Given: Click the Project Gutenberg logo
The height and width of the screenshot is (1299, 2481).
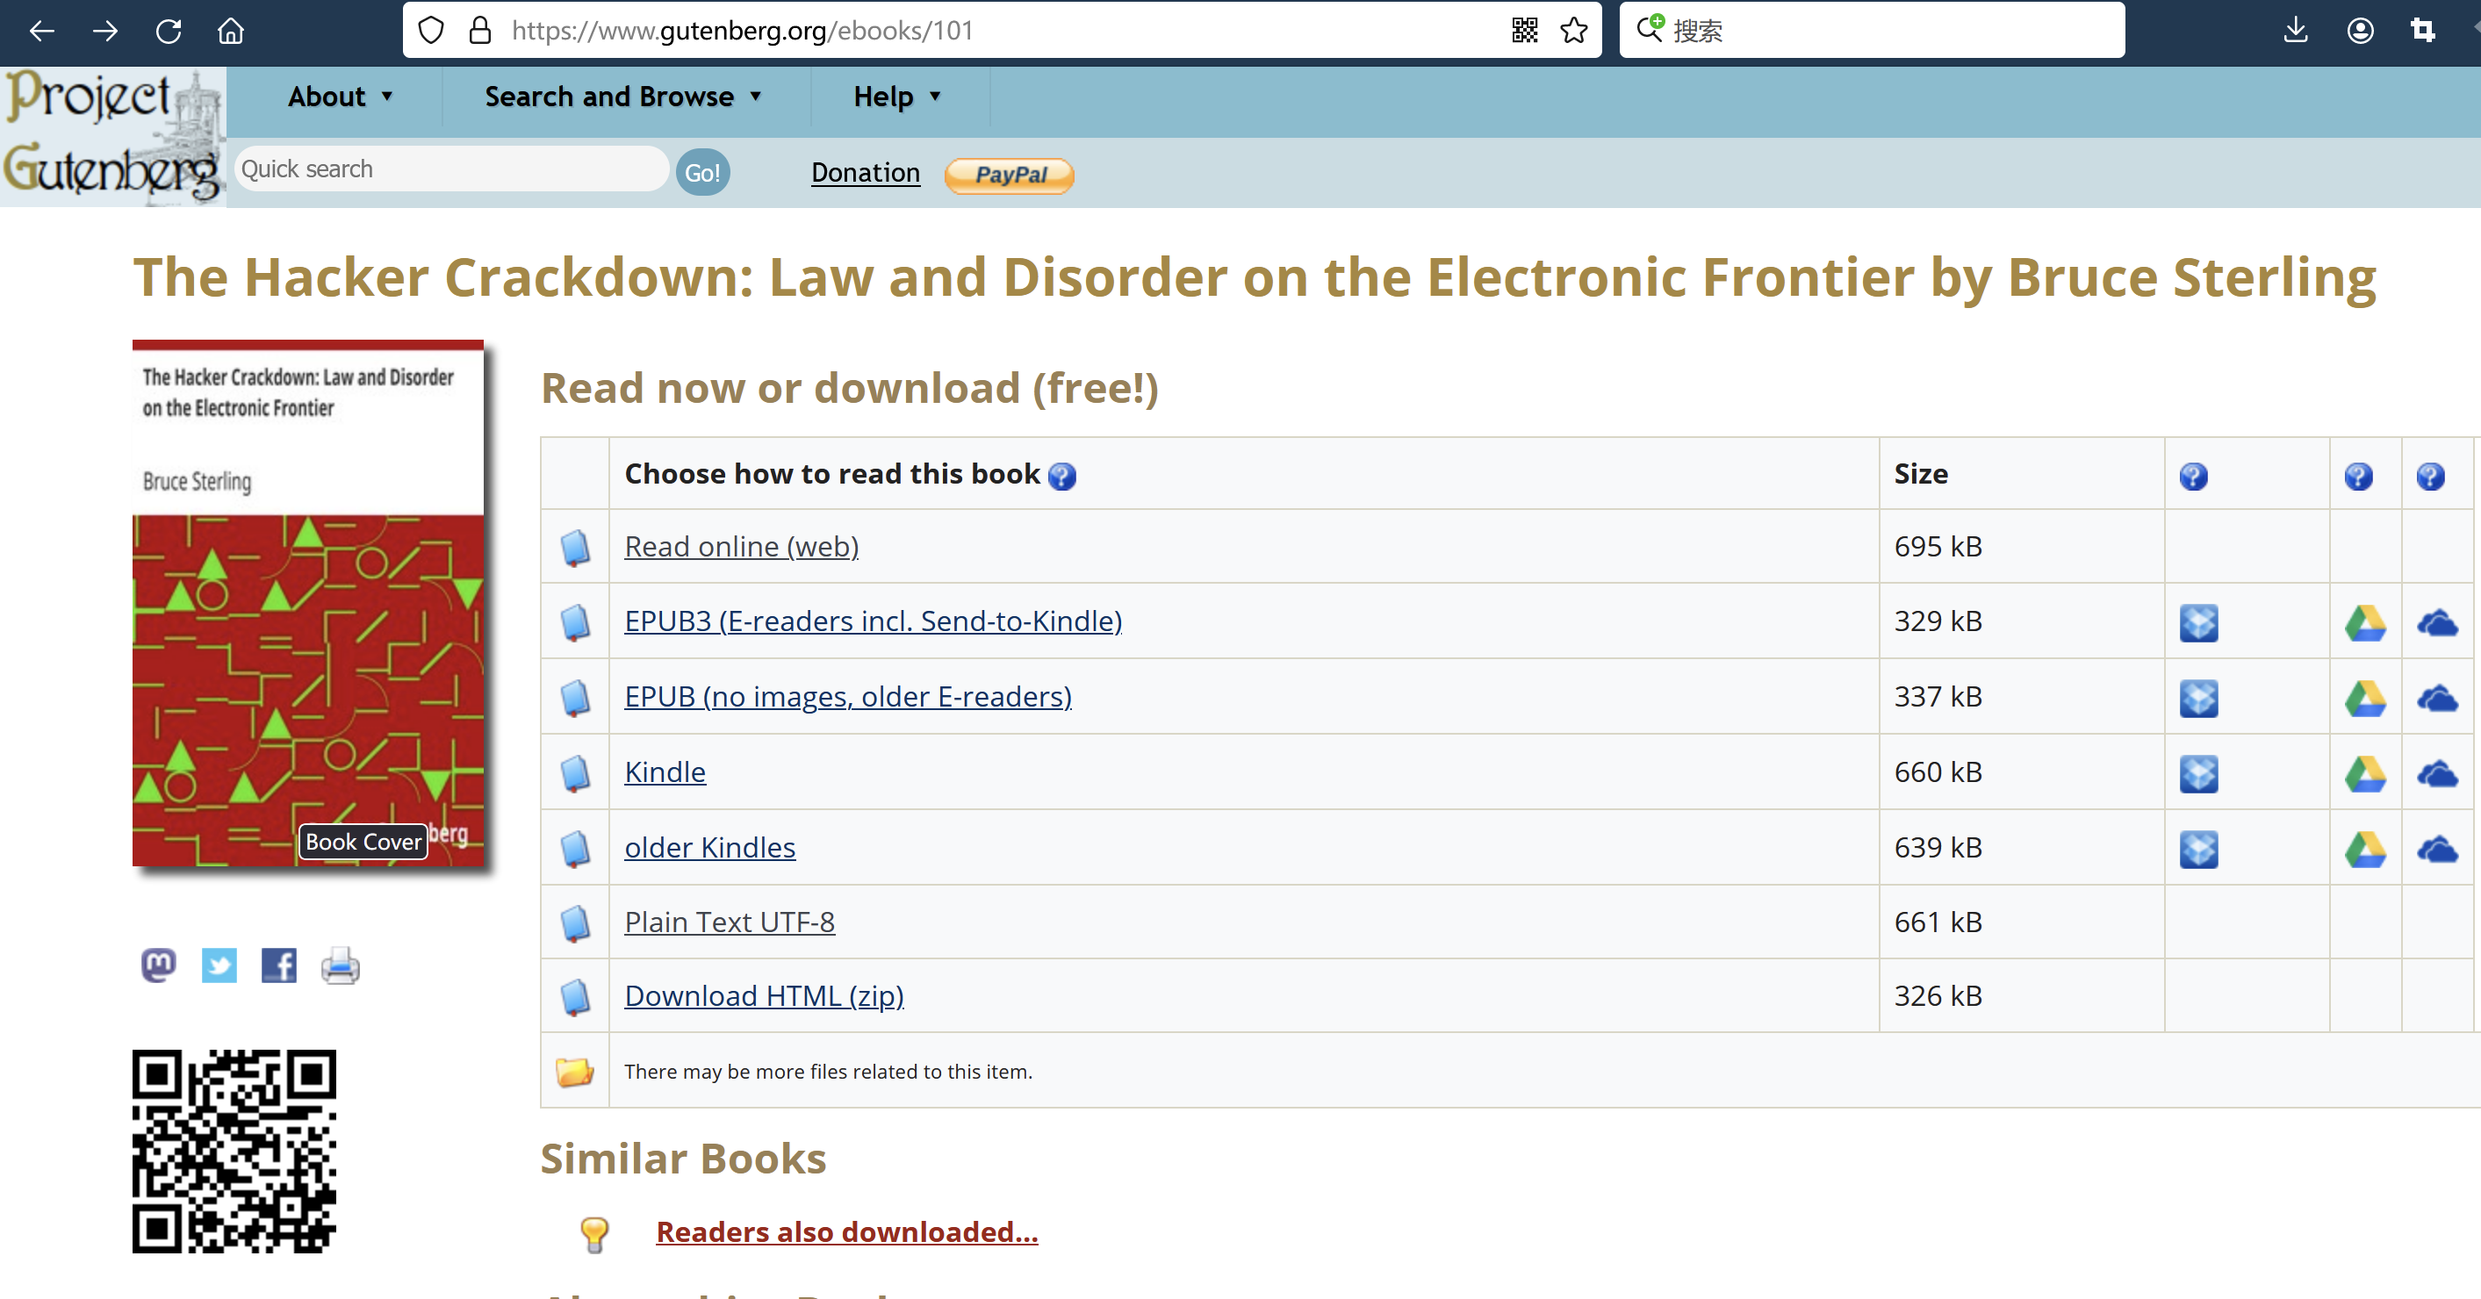Looking at the screenshot, I should pos(112,136).
